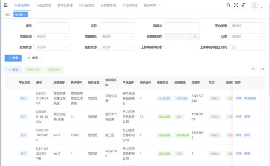
Task: Click the blue 搜索 button
Action: [13, 58]
